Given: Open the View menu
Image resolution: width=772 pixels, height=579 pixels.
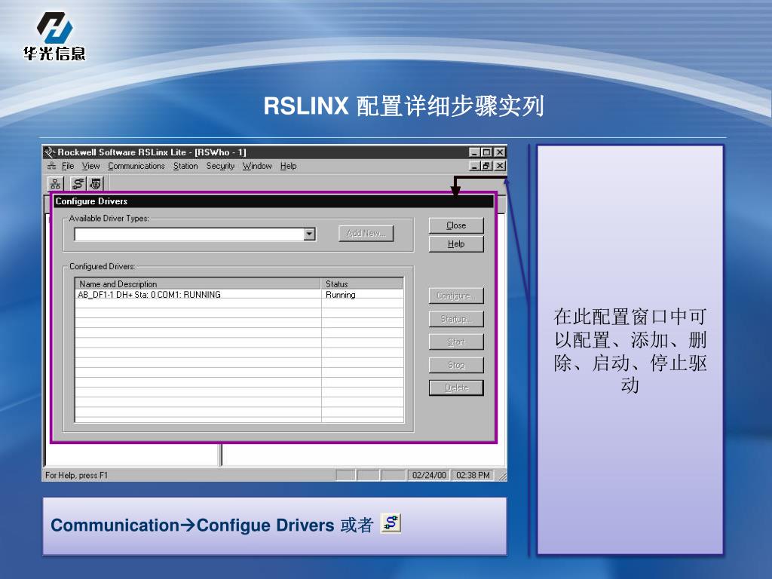Looking at the screenshot, I should coord(90,166).
